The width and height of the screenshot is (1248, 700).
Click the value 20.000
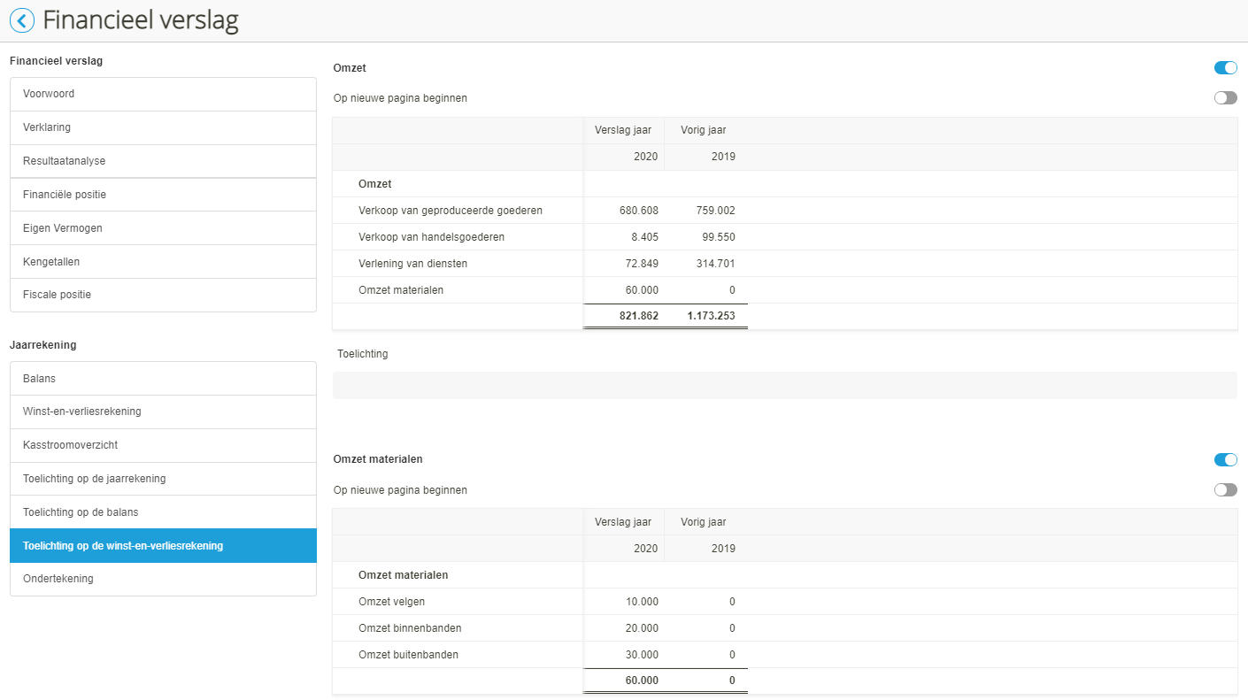[x=643, y=628]
